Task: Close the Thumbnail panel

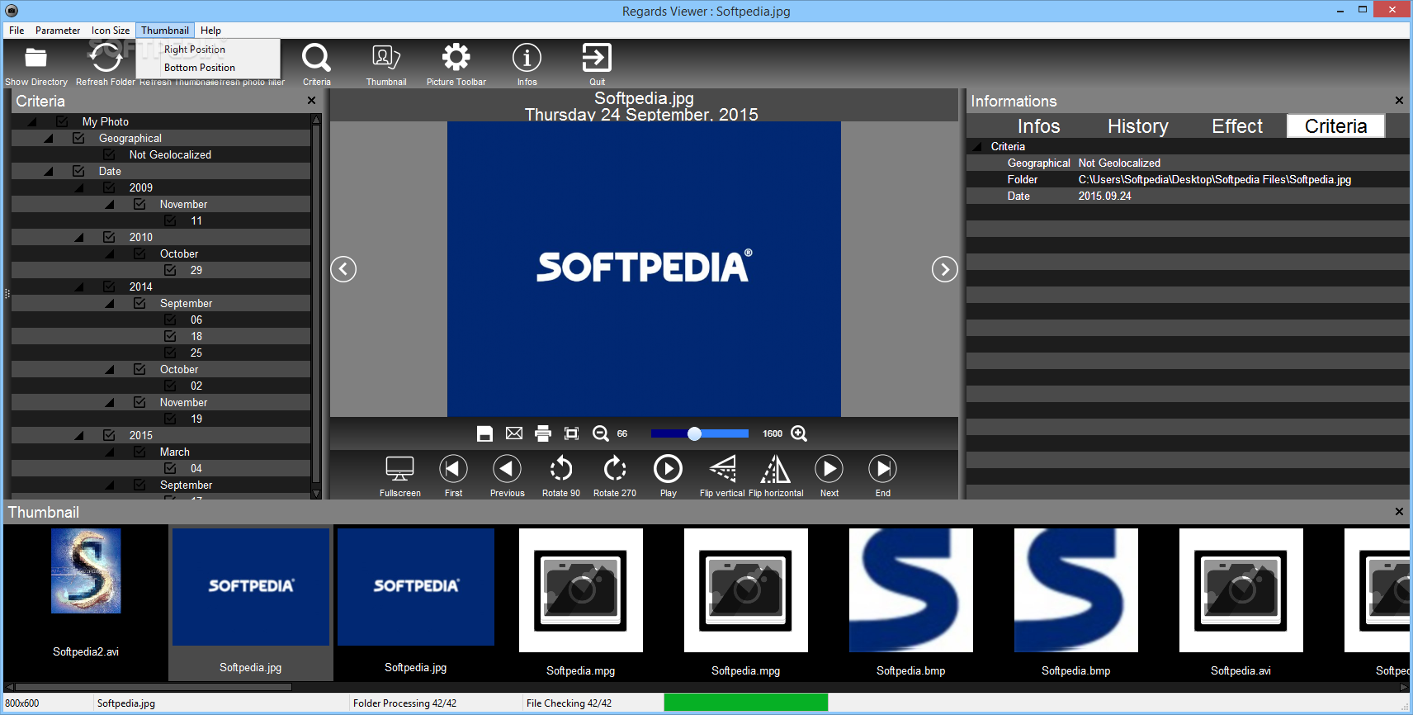Action: (x=1399, y=512)
